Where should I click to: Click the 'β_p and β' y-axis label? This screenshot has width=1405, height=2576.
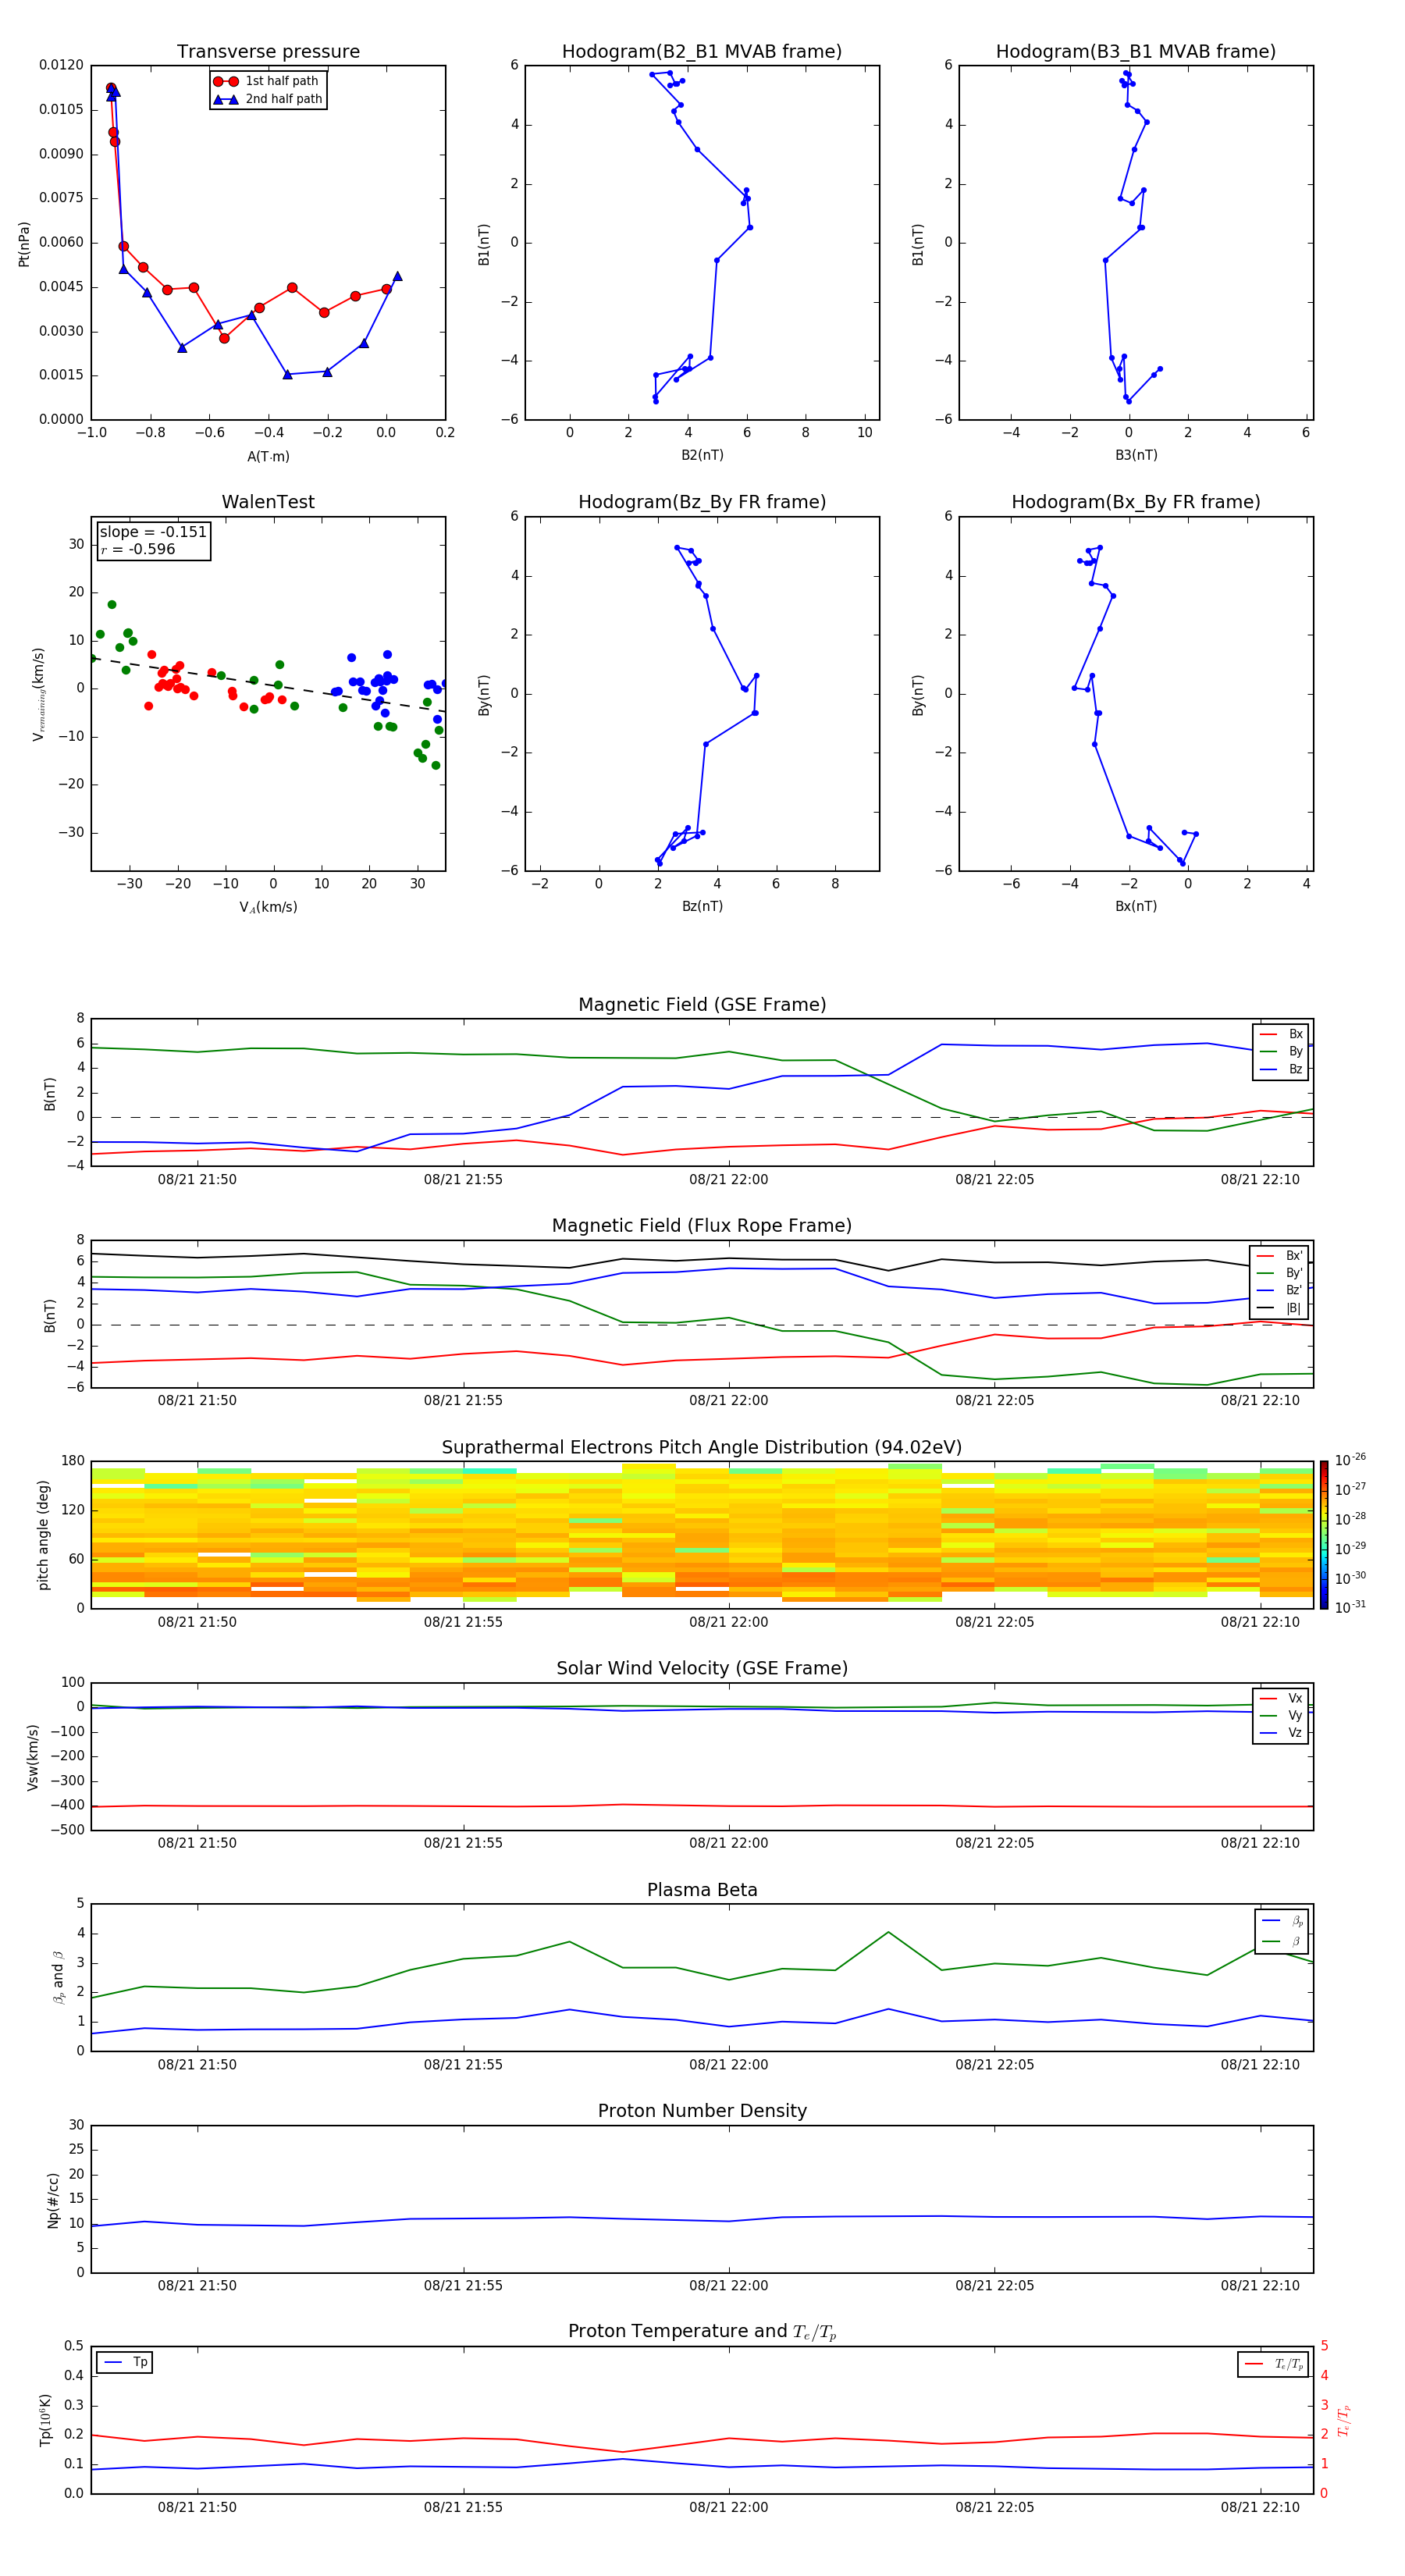[x=58, y=1978]
